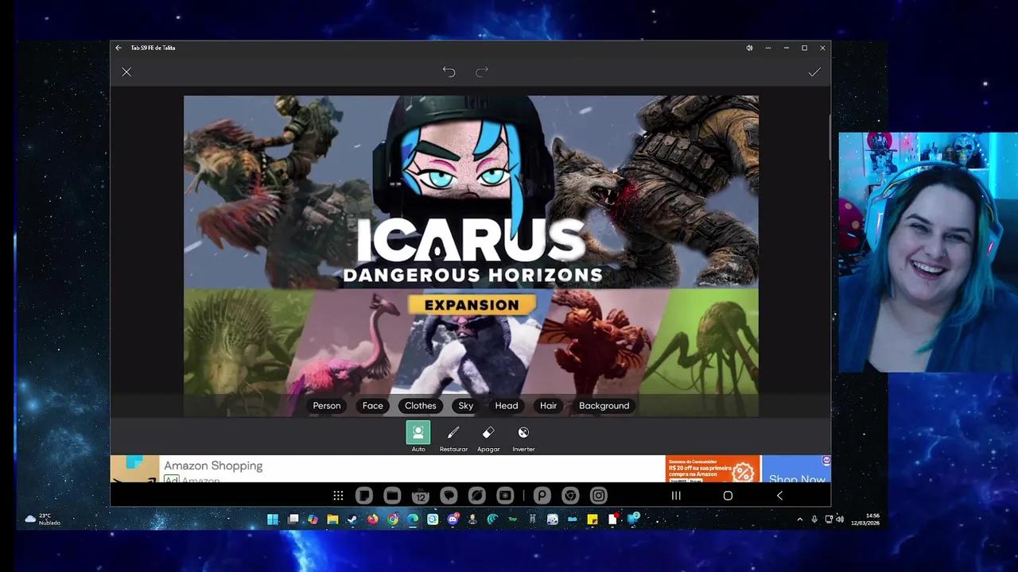Tap the Android home button

pyautogui.click(x=728, y=496)
